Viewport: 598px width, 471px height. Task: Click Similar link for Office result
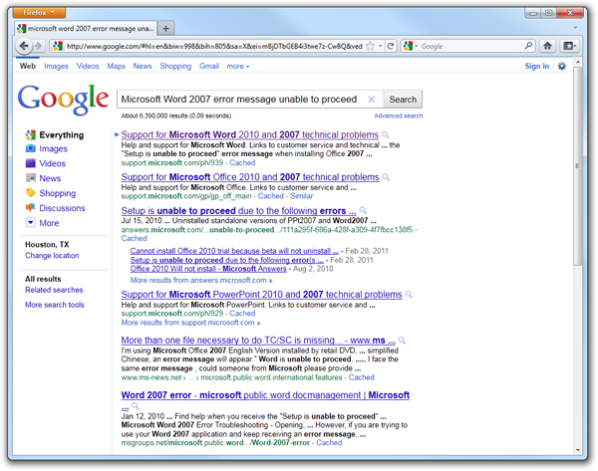(x=302, y=196)
